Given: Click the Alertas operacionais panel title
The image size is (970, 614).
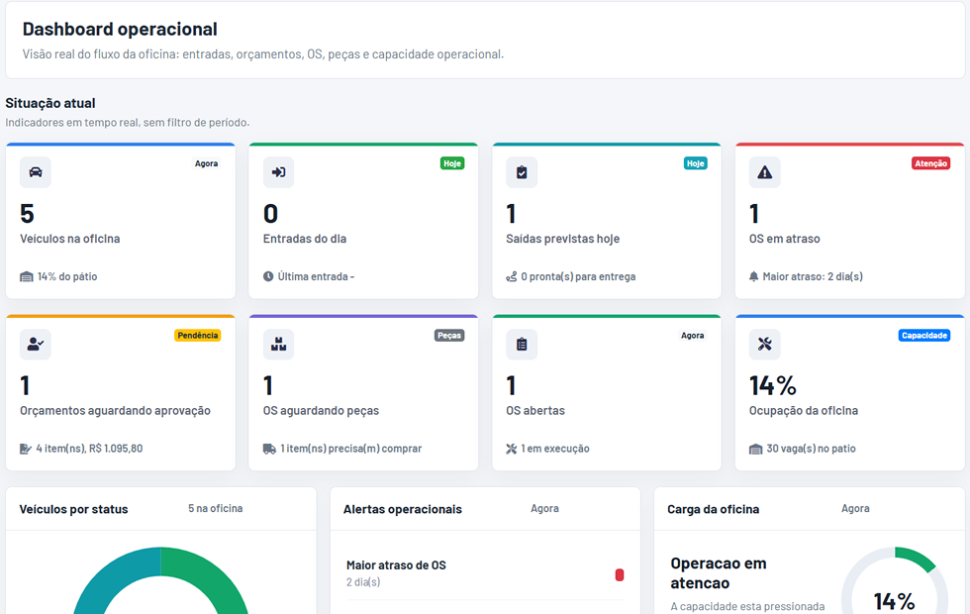Looking at the screenshot, I should click(403, 509).
